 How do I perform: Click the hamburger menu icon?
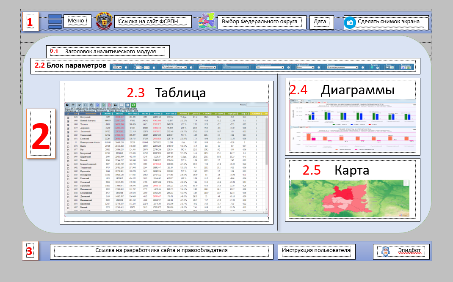[55, 22]
